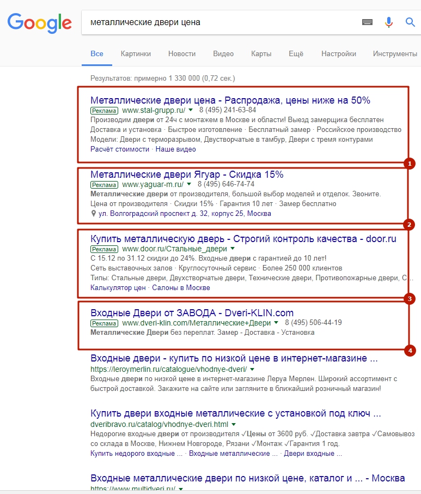Screen dimensions: 421x494
Task: Switch to the Карты tab
Action: (x=261, y=54)
